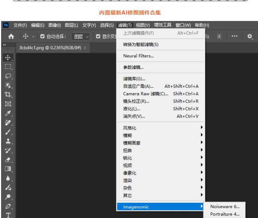The height and width of the screenshot is (218, 258).
Task: Expand the 锐化 submenu
Action: click(161, 158)
